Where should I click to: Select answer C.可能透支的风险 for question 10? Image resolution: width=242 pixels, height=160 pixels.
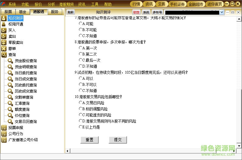coord(80,115)
